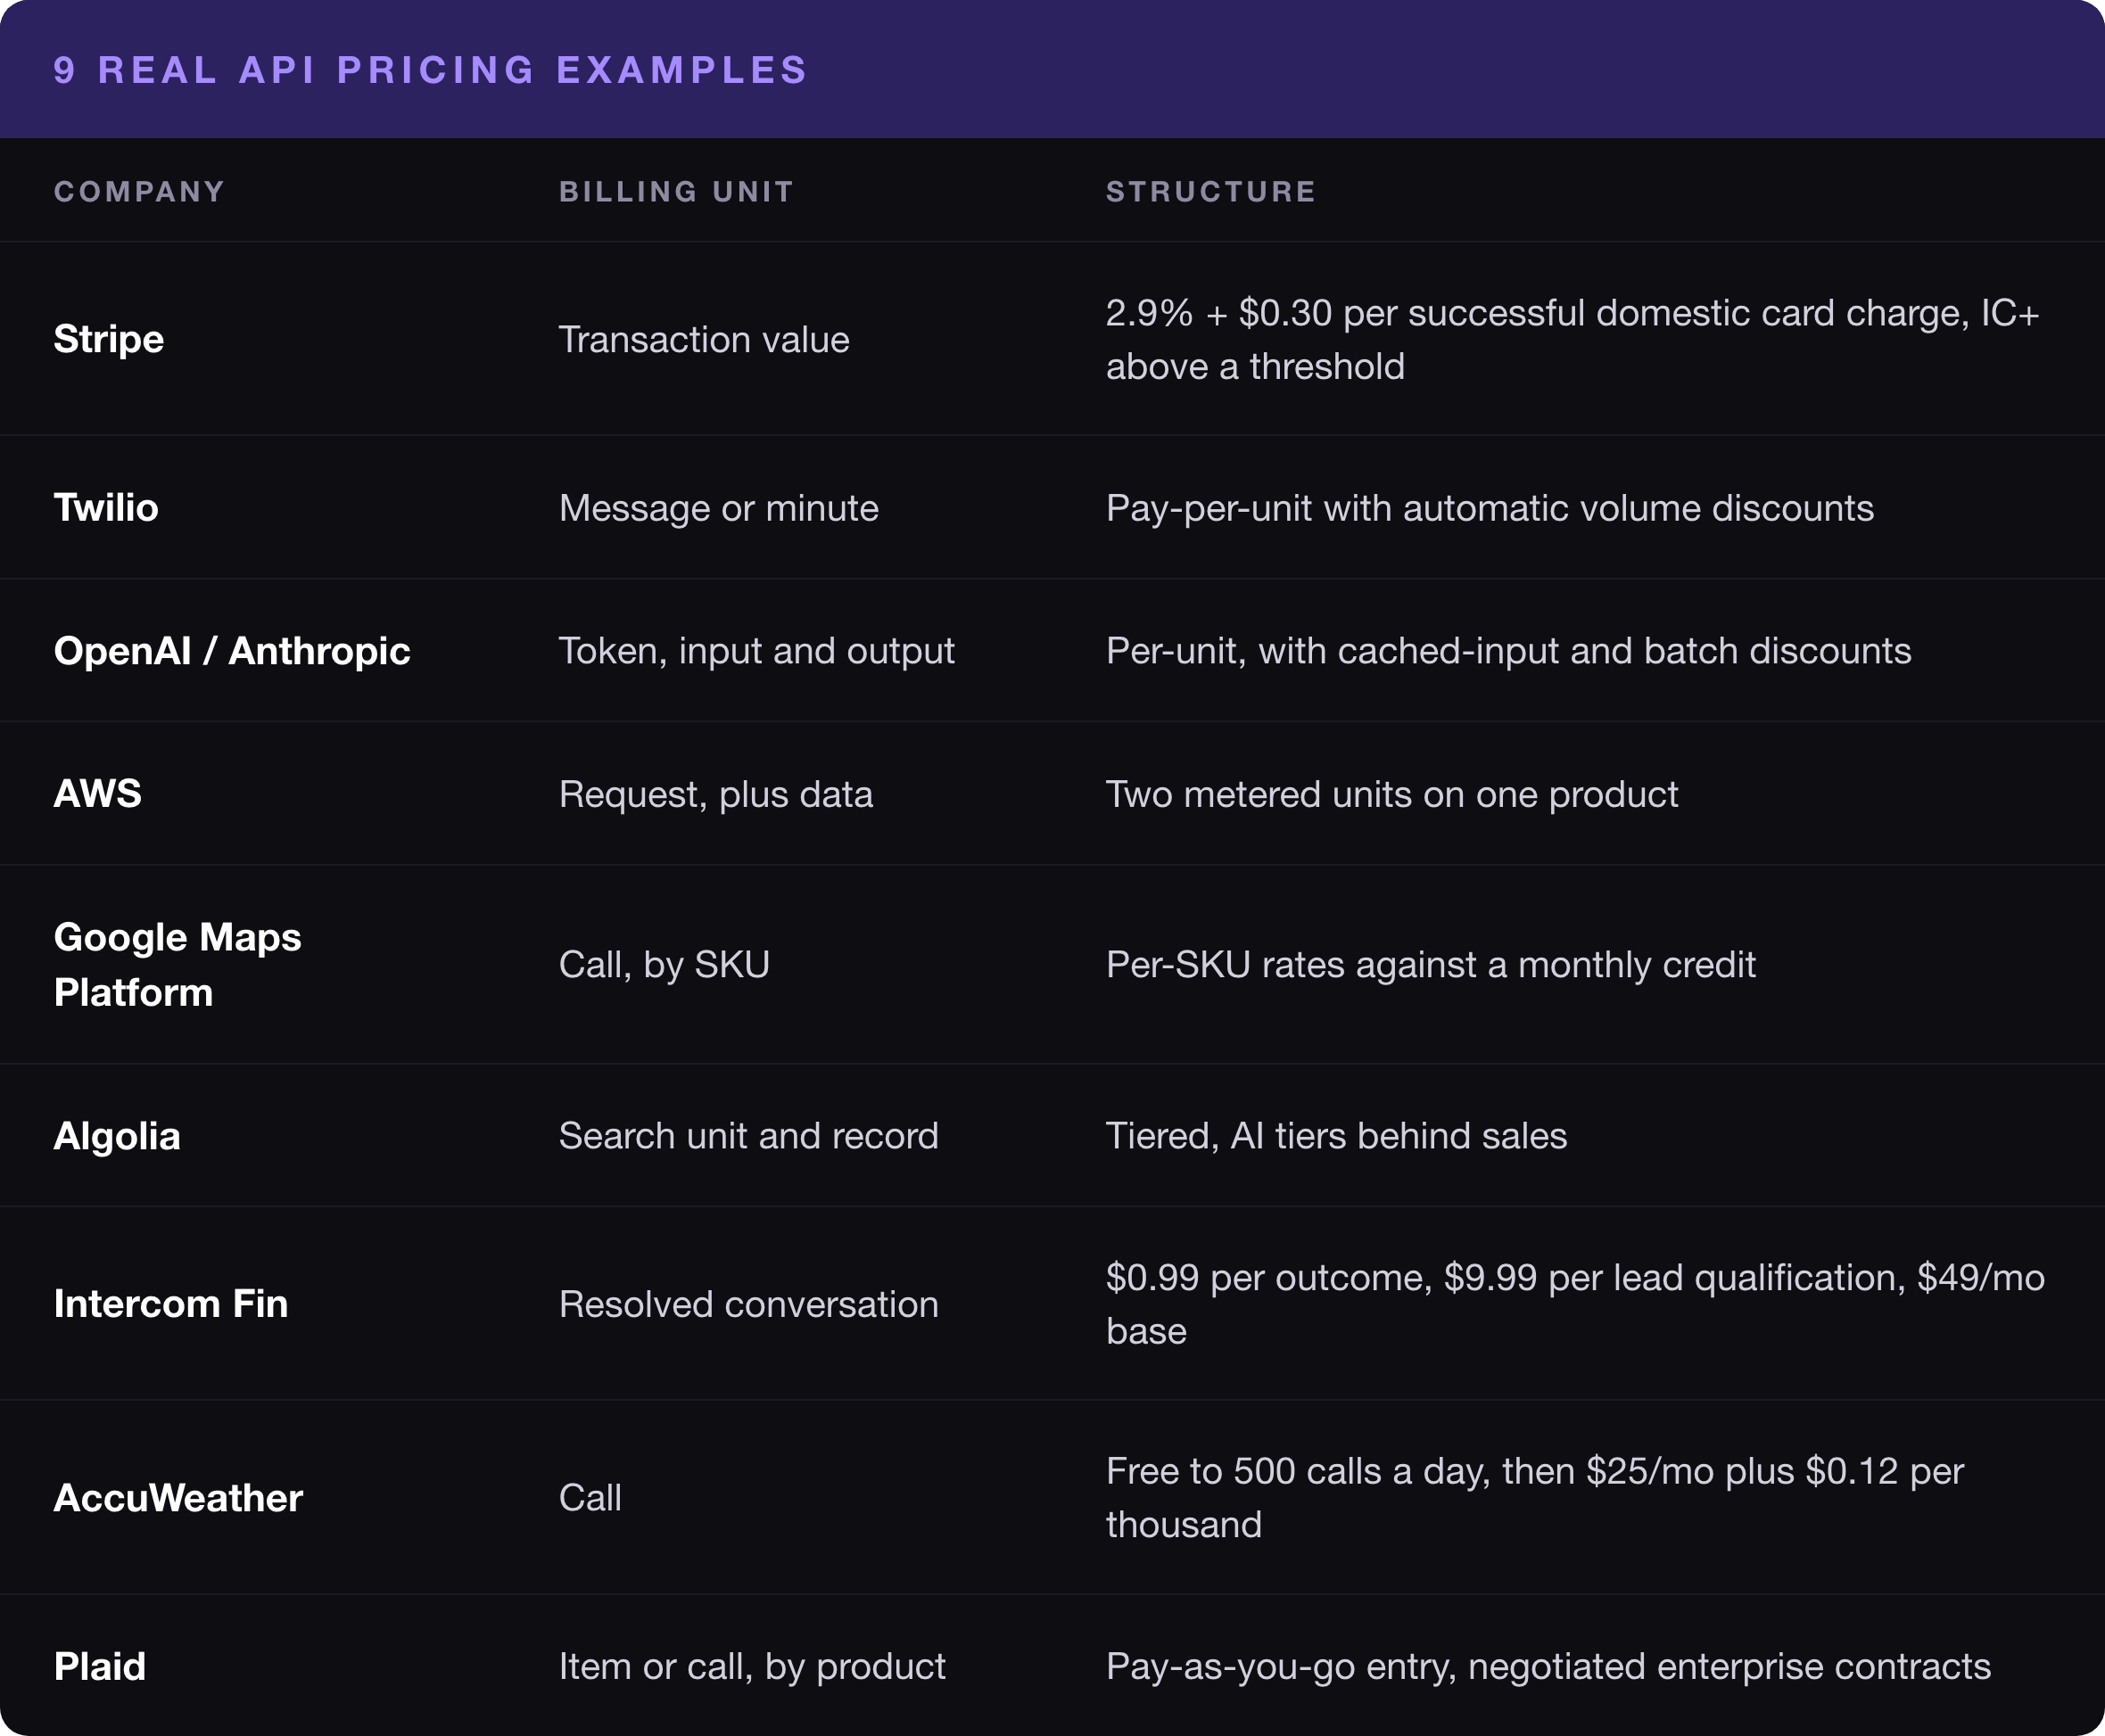Click 'Per-SKU rates against a monthly credit'
This screenshot has height=1736, width=2105.
tap(1431, 964)
